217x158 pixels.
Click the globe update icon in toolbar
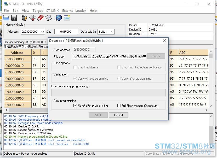tap(59, 18)
